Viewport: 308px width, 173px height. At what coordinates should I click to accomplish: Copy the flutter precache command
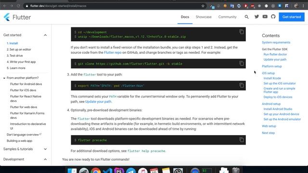242,140
